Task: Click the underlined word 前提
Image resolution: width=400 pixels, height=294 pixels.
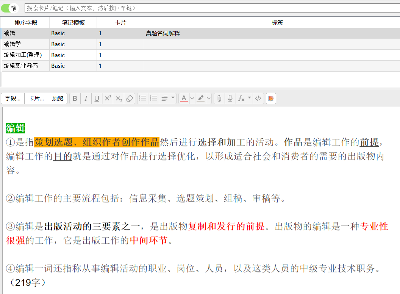Action: coord(369,142)
